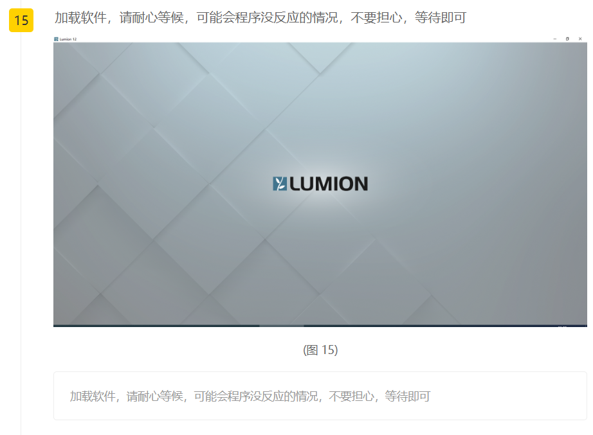Screen dimensions: 593x435
Task: Close the Lumion 12 window
Action: tap(580, 39)
